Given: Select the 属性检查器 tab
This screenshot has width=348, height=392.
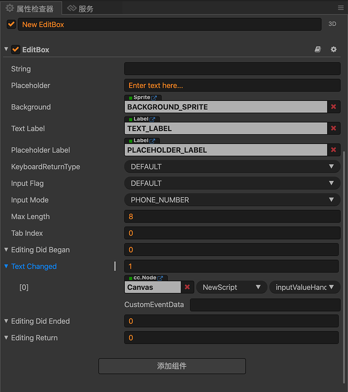Looking at the screenshot, I should (x=31, y=9).
